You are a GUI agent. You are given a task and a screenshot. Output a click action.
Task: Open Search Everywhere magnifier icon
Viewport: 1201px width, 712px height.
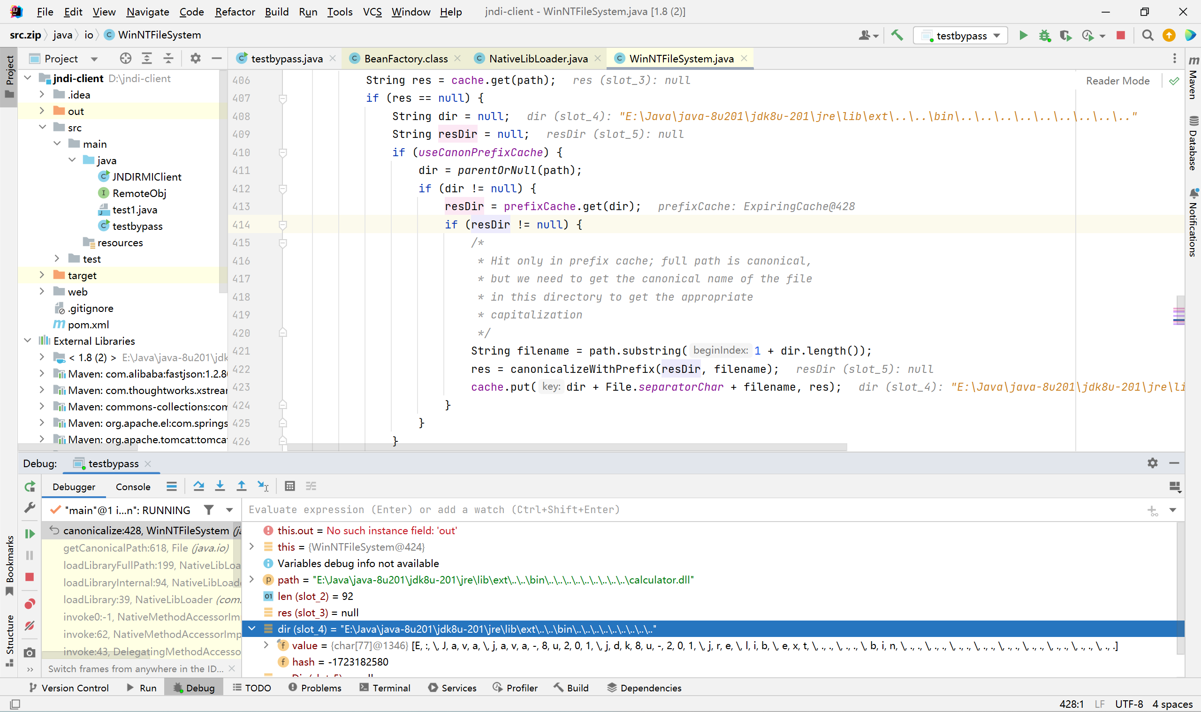tap(1147, 35)
